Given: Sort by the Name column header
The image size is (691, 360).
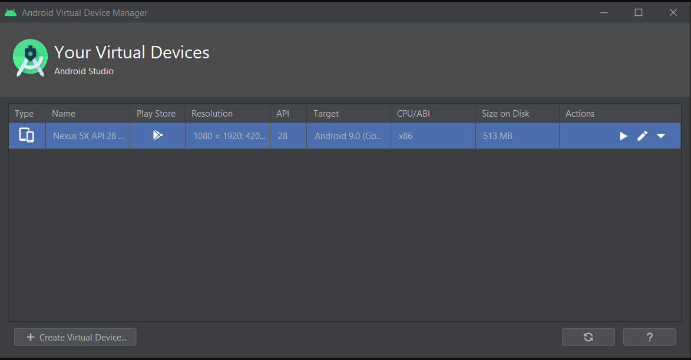Looking at the screenshot, I should [88, 114].
